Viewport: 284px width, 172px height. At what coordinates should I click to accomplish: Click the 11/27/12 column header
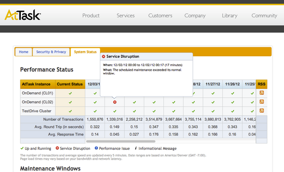coord(213,84)
